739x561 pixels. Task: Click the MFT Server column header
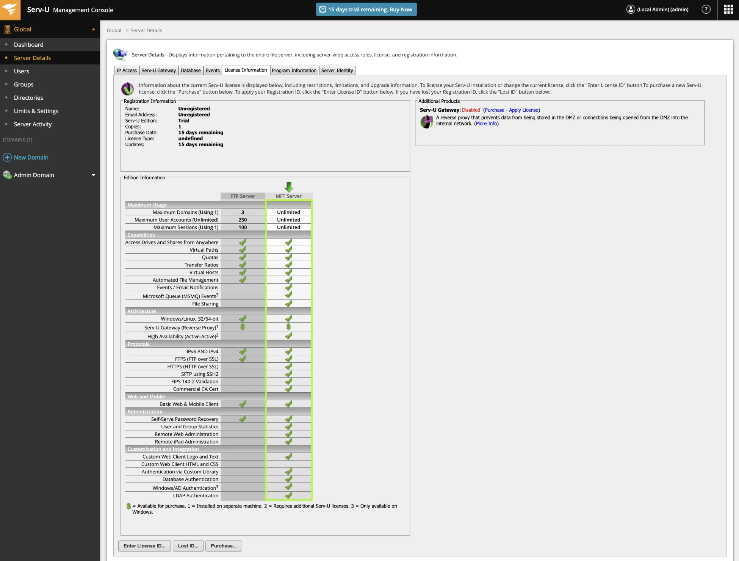(x=289, y=196)
